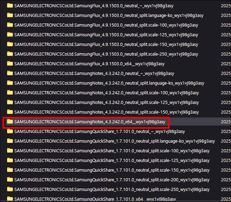Click folder icon of SamsungNotes scale-100 row
Viewport: 231px width, 202px height.
(10, 93)
